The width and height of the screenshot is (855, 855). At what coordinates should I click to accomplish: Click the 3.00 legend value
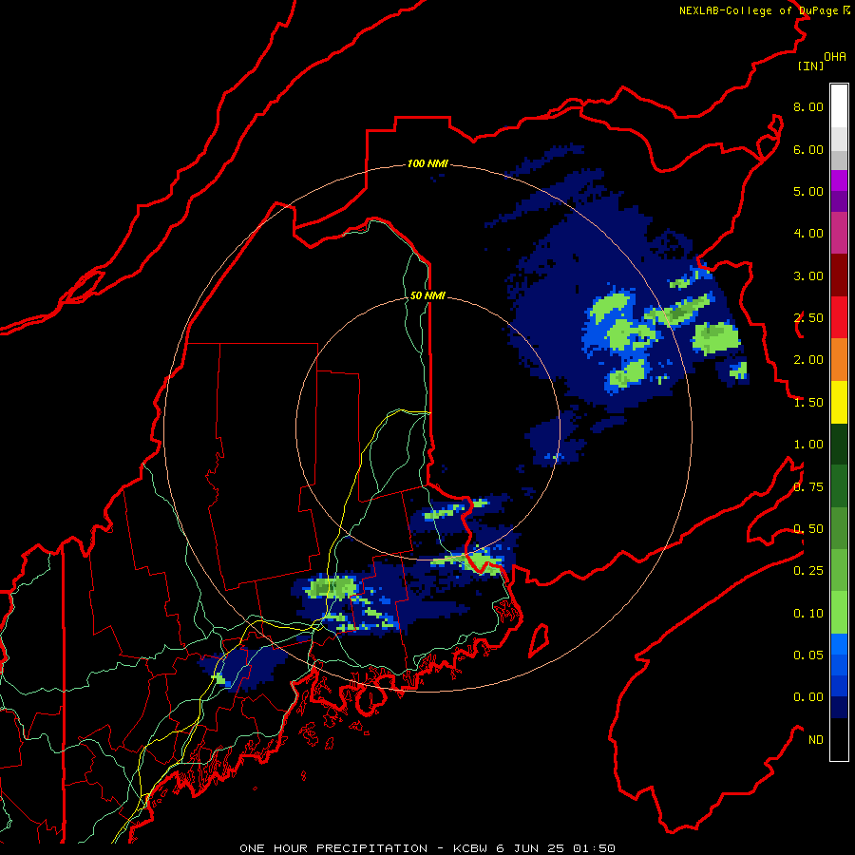808,275
